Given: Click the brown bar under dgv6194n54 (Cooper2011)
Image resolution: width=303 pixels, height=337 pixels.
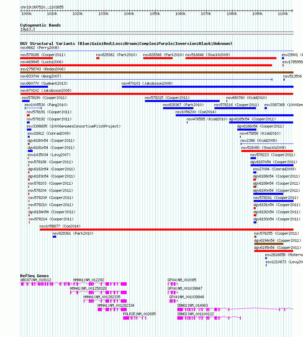Looking at the screenshot, I should (269, 244).
